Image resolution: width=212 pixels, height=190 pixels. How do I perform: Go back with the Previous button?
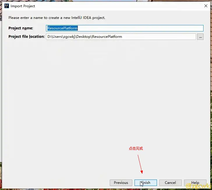(x=121, y=183)
